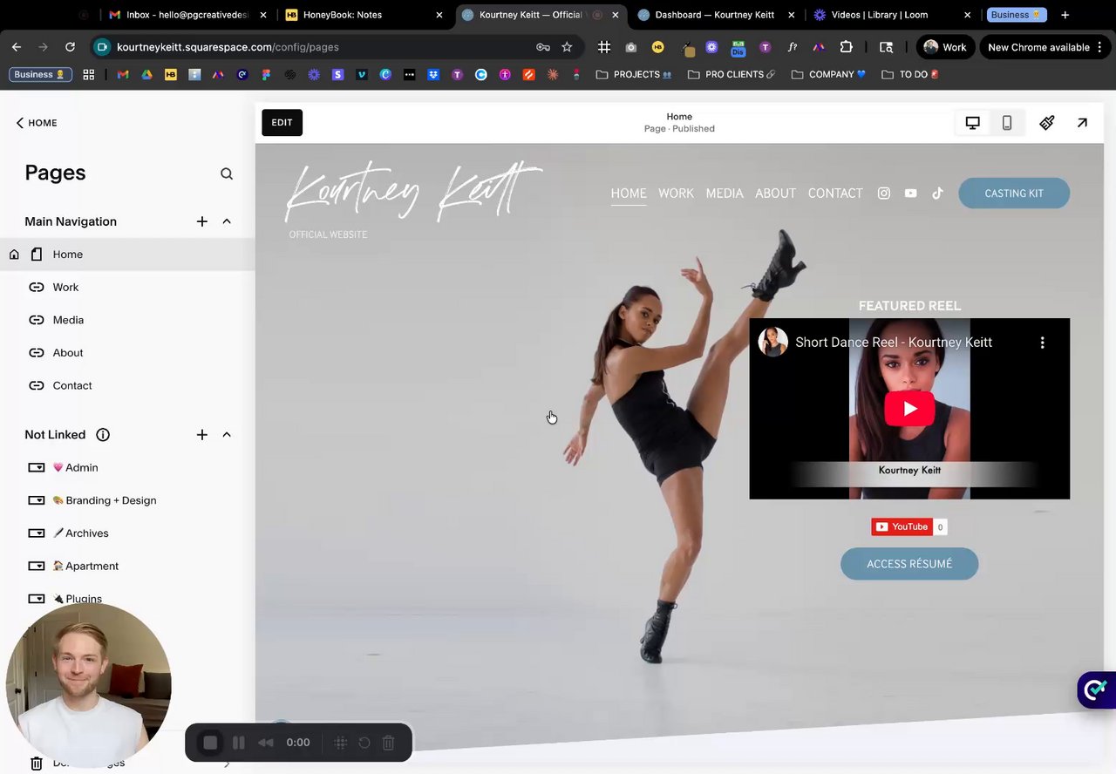Collapse the Not Linked section
The height and width of the screenshot is (774, 1116).
pos(227,435)
